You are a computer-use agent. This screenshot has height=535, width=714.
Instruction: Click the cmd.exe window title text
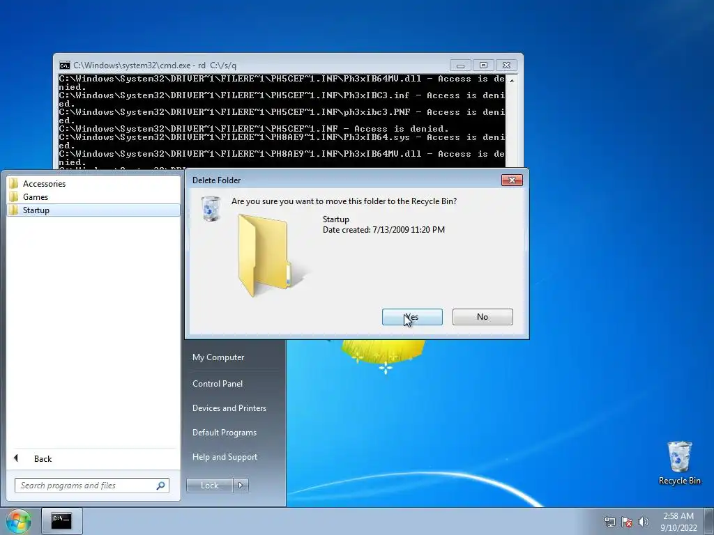(155, 65)
